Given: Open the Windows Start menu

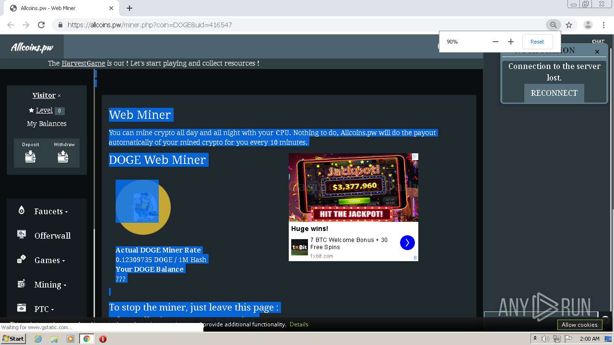Looking at the screenshot, I should (13, 338).
